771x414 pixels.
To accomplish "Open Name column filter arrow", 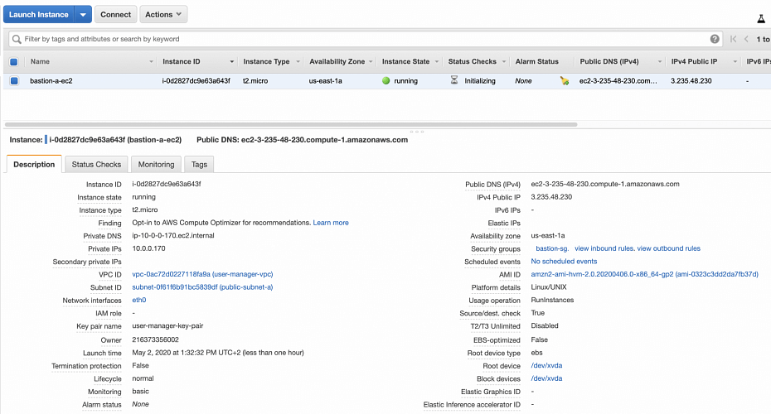I will point(151,62).
